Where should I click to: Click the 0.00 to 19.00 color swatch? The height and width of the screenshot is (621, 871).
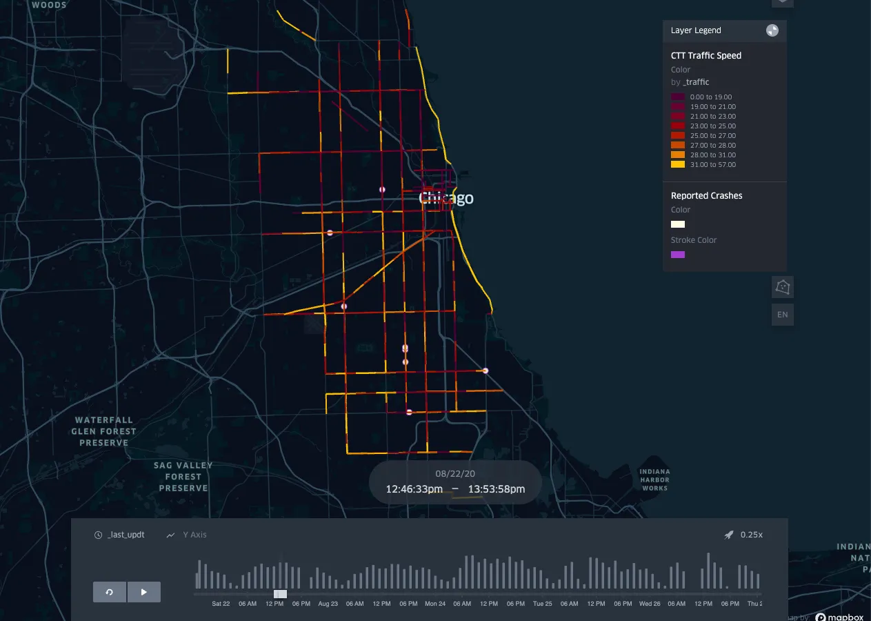[678, 97]
